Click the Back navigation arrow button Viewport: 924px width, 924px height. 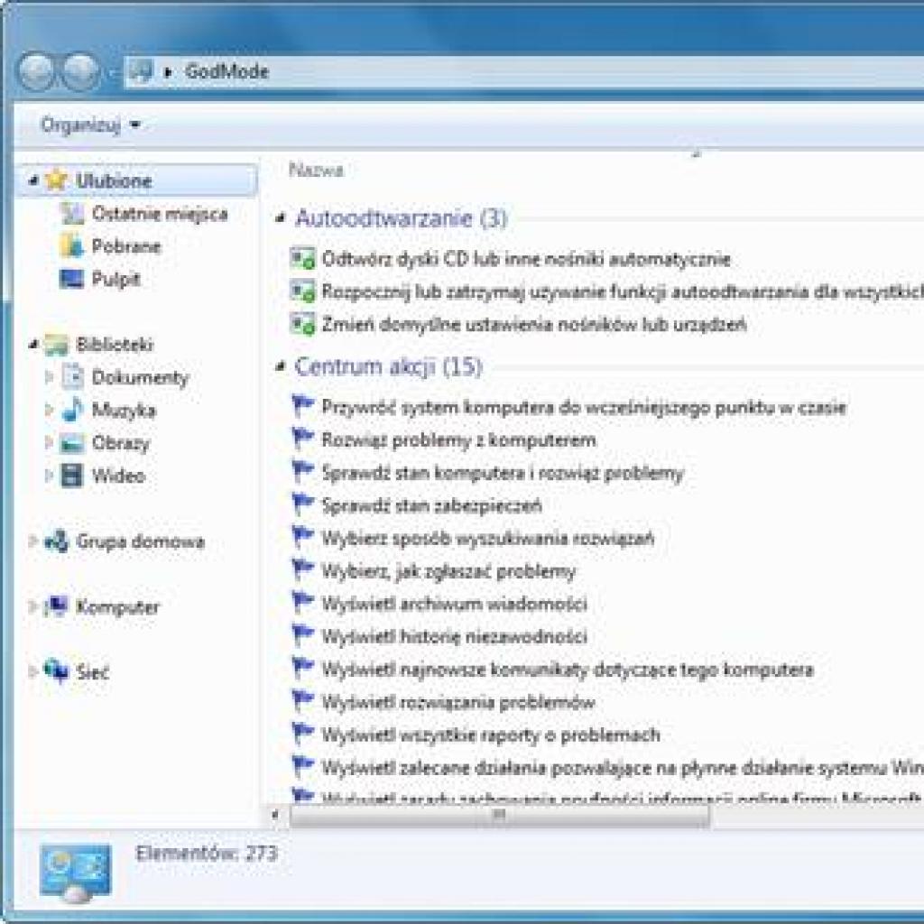click(x=36, y=71)
